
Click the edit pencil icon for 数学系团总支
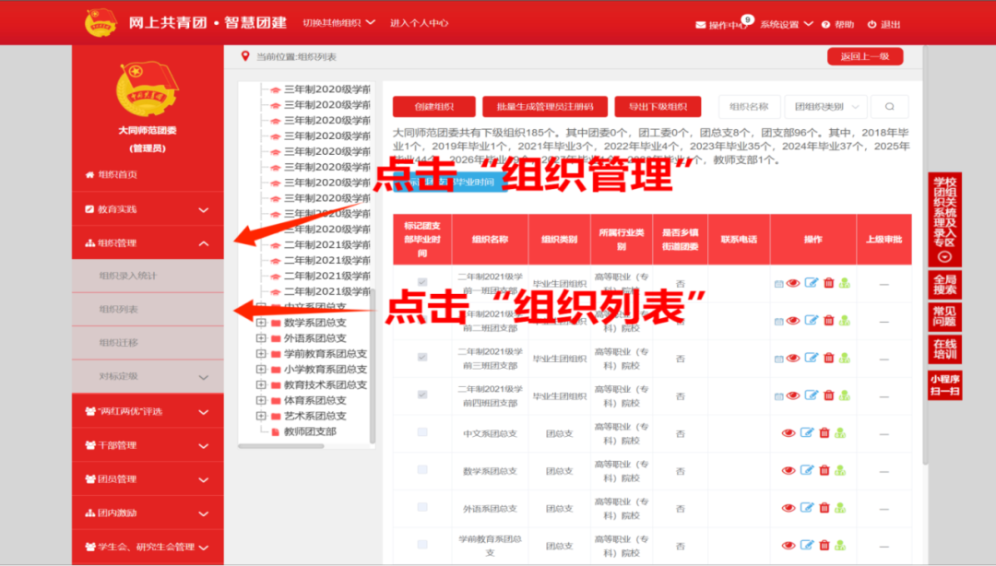click(x=806, y=471)
